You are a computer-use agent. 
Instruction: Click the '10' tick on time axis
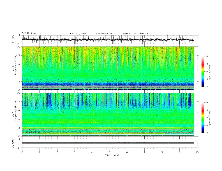197,152
